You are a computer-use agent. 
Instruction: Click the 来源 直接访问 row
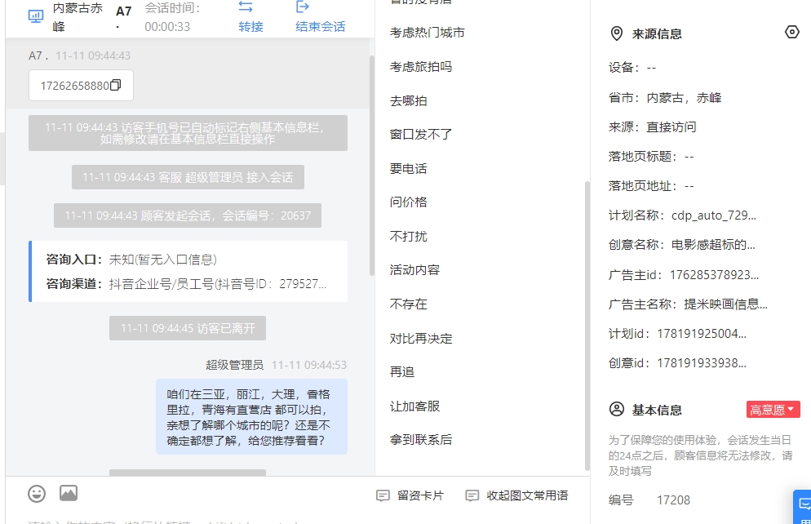click(x=652, y=127)
